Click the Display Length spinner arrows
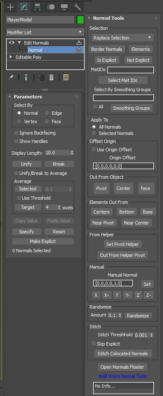The image size is (163, 396). (72, 153)
